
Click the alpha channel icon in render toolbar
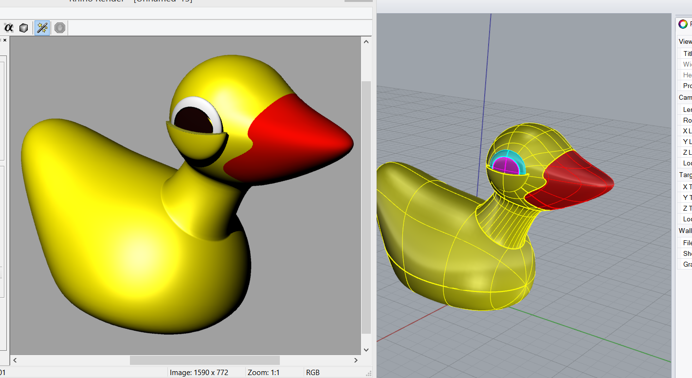[8, 28]
